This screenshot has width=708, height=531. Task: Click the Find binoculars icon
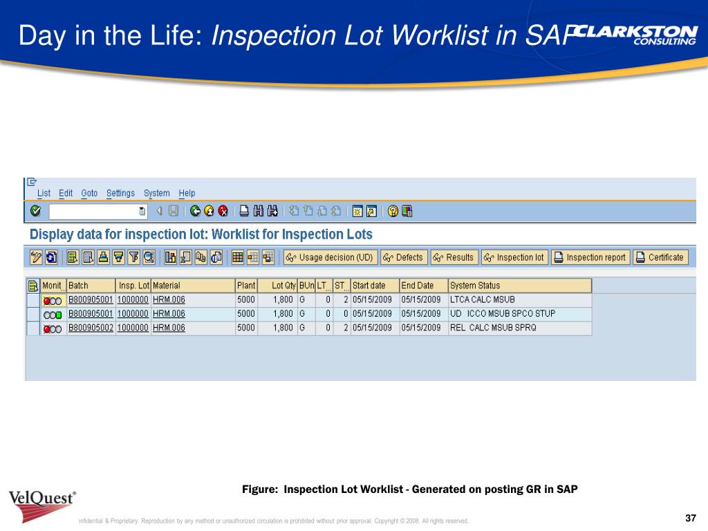point(259,211)
